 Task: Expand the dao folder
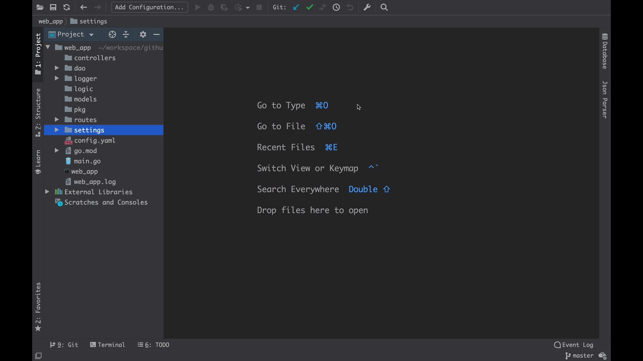[57, 69]
